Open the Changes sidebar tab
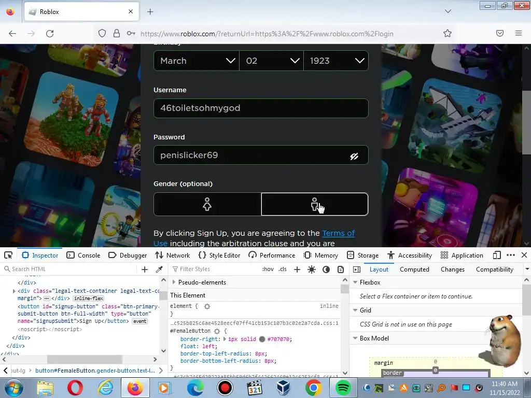 [x=453, y=269]
